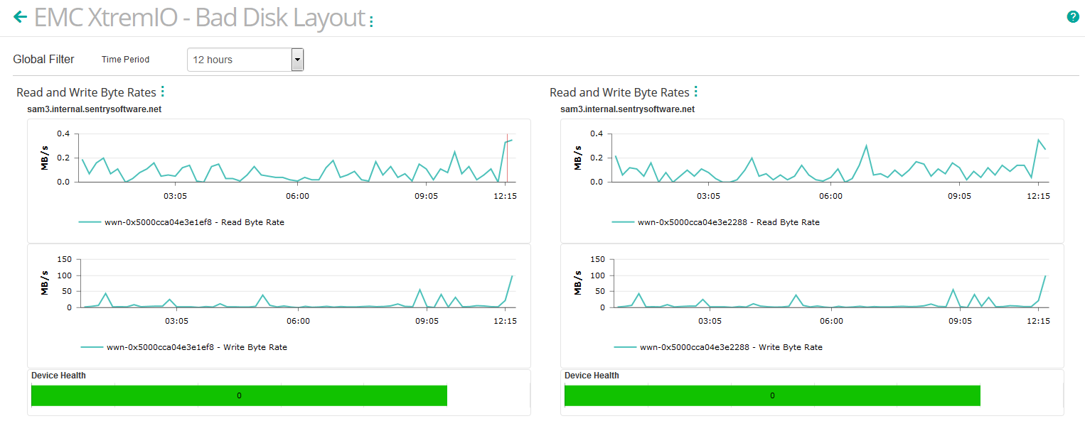Click the Time Period dropdown arrow

coord(297,60)
